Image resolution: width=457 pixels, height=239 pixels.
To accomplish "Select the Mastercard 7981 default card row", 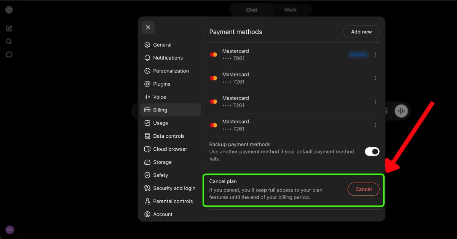I will click(294, 55).
